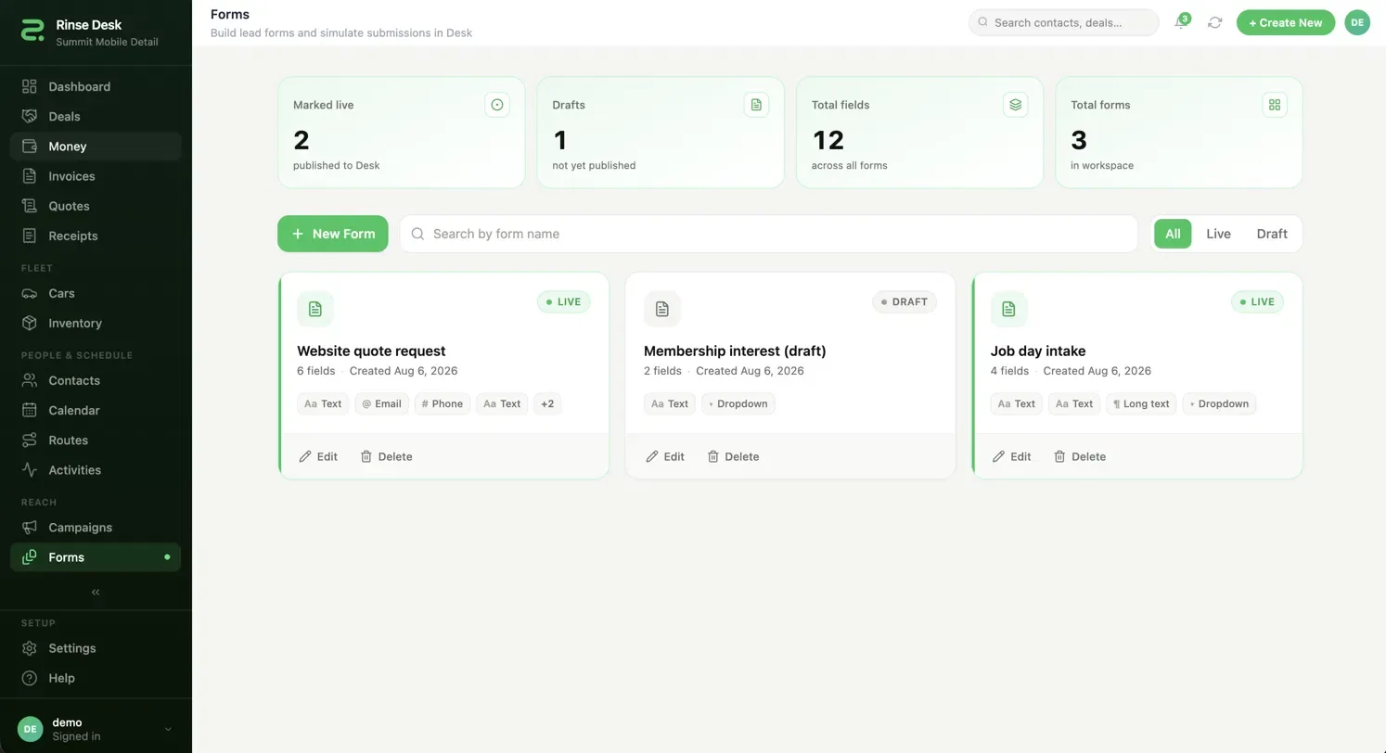Edit the Website quote request form
This screenshot has height=753, width=1386.
318,456
